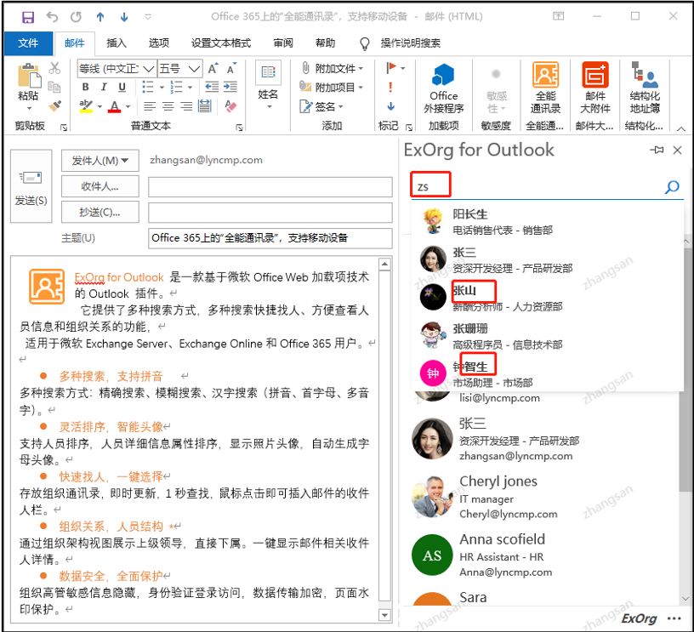Screen dimensions: 694x632
Task: Center the paragraph text
Action: pyautogui.click(x=168, y=106)
